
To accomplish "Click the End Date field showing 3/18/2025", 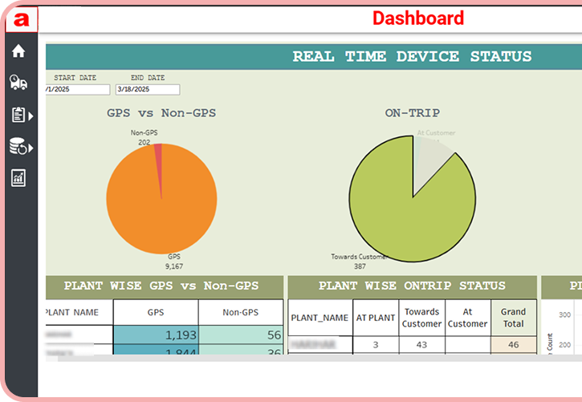I will coord(147,90).
